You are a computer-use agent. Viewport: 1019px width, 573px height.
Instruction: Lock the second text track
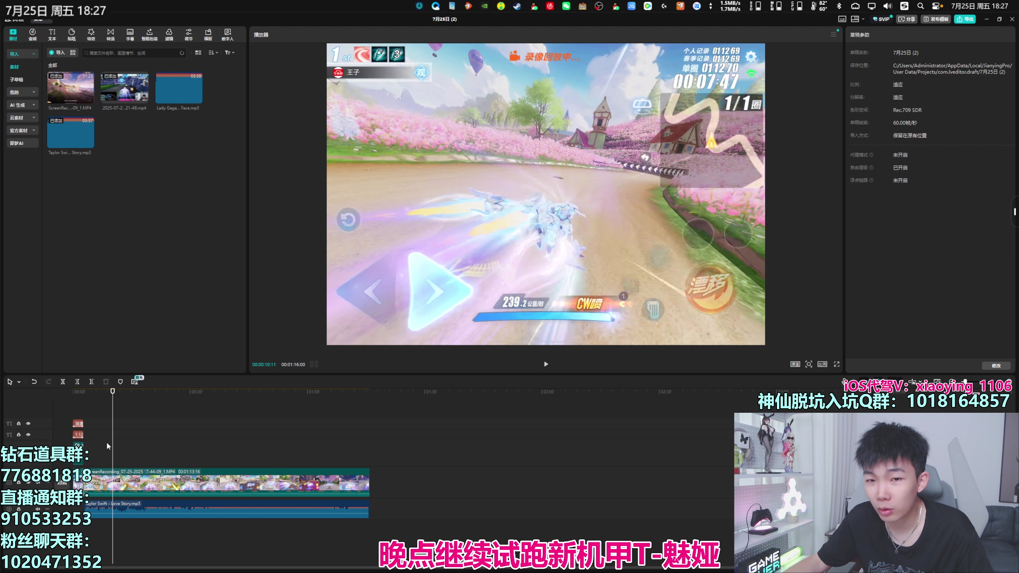(19, 435)
